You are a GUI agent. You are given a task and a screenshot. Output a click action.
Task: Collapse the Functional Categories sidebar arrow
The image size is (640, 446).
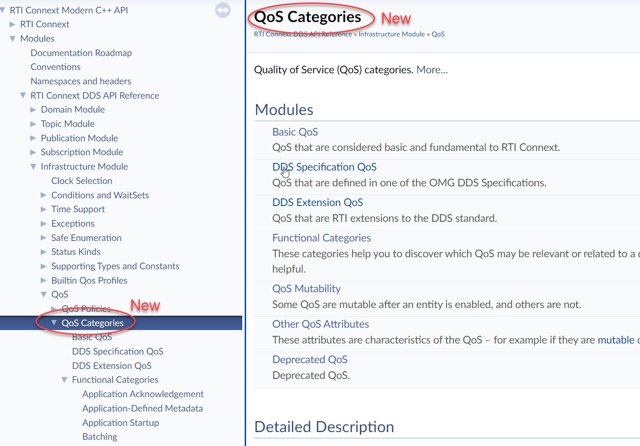click(x=64, y=380)
